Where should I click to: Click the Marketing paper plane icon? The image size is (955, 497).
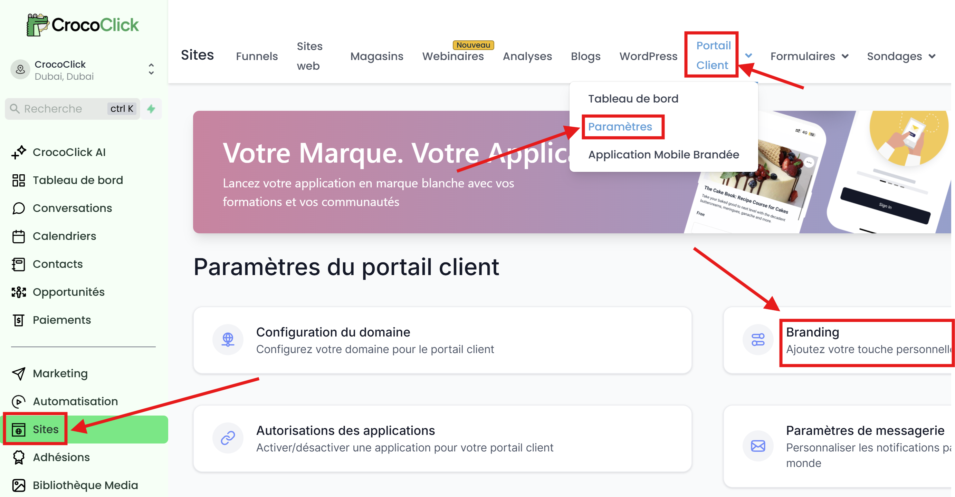[19, 374]
